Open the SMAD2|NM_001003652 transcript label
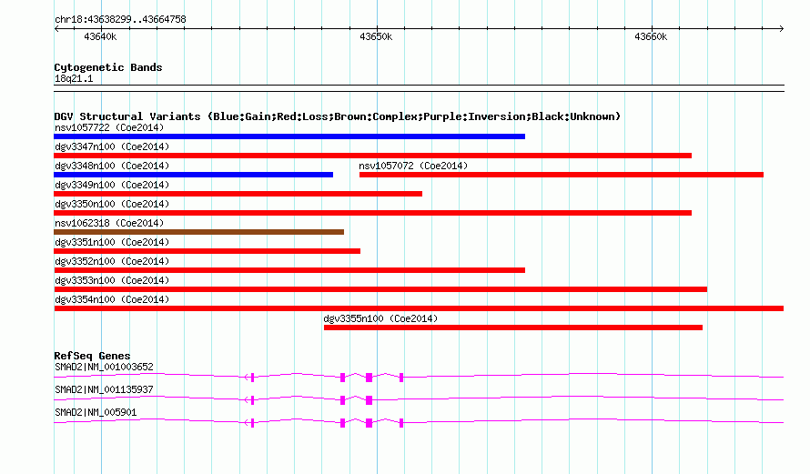 104,368
